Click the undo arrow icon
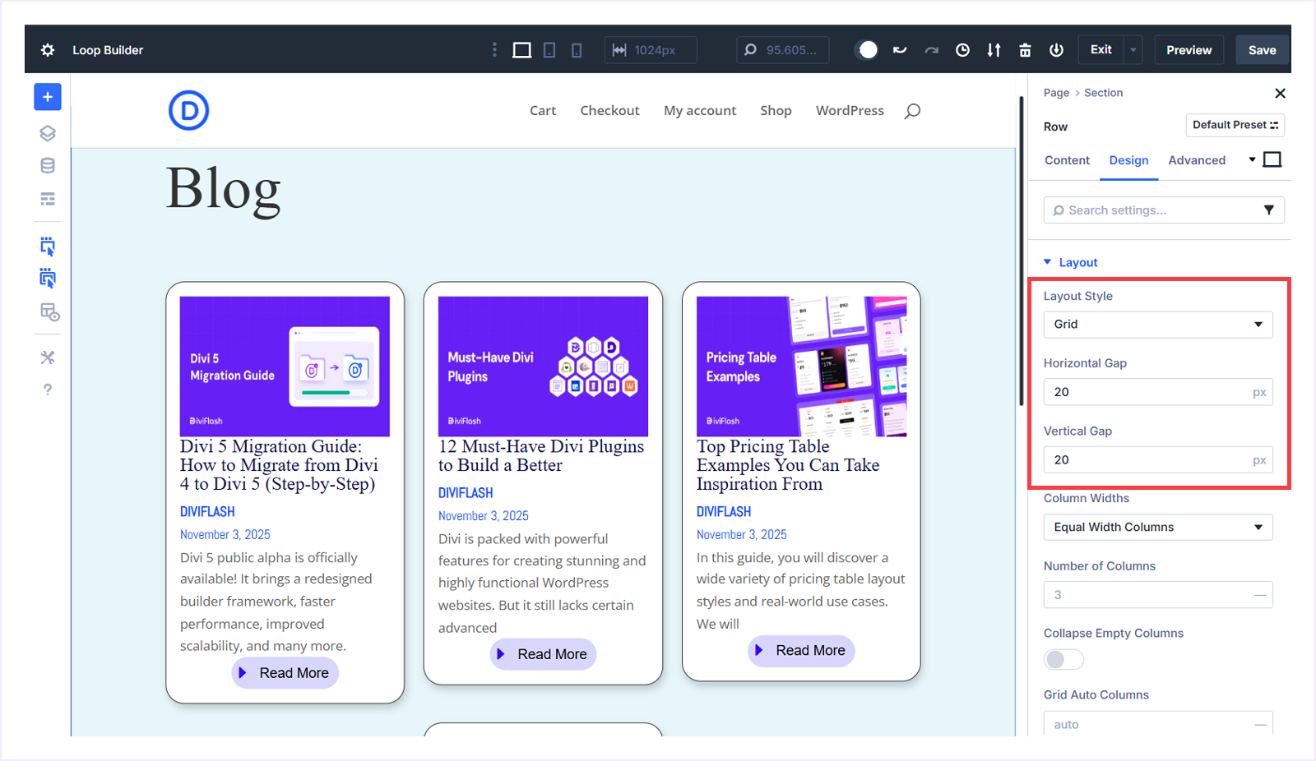1316x761 pixels. [900, 50]
